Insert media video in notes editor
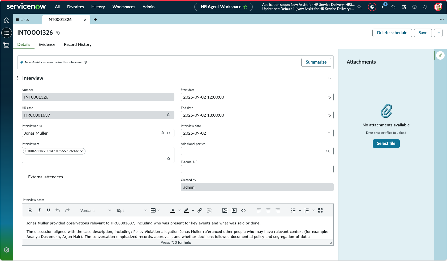Viewport: 447px width, 261px height. point(234,210)
